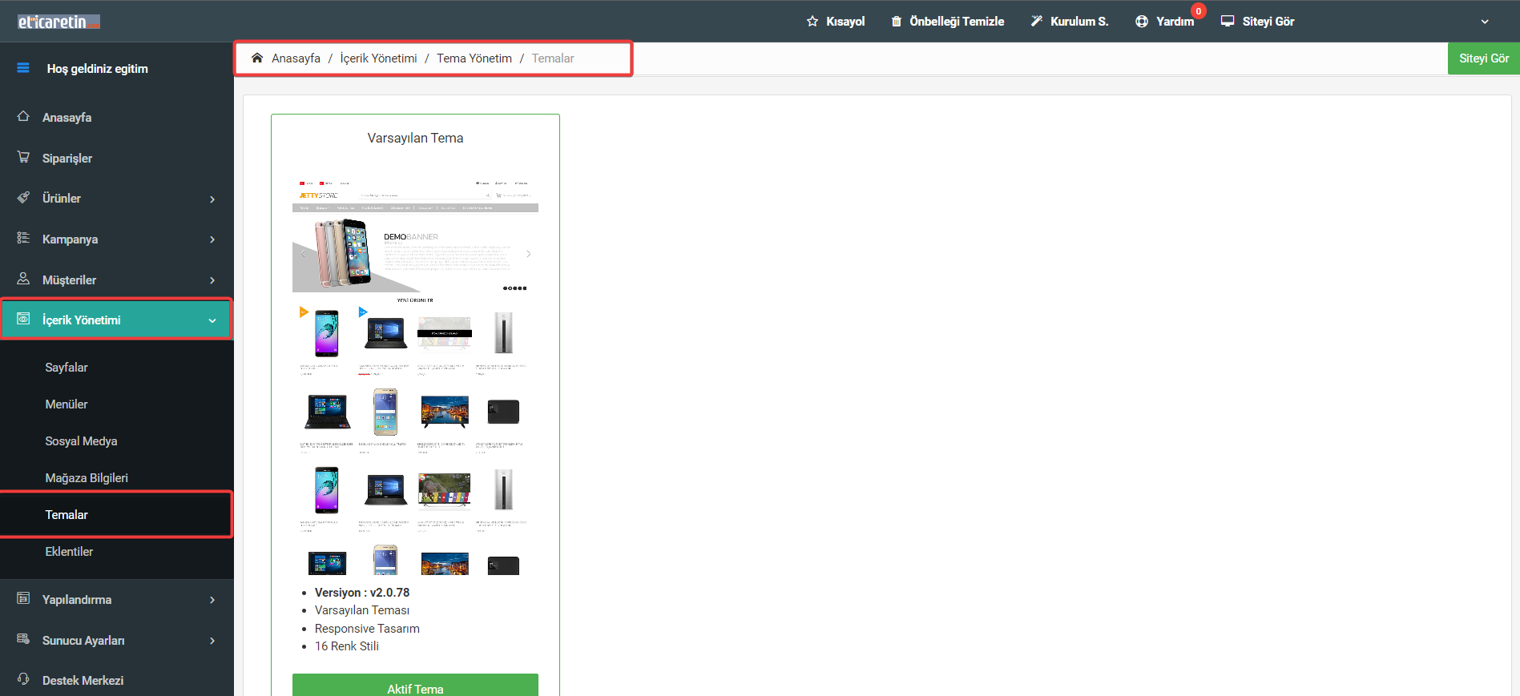The width and height of the screenshot is (1520, 696).
Task: Click the Destek Merkezi headset icon
Action: point(23,679)
